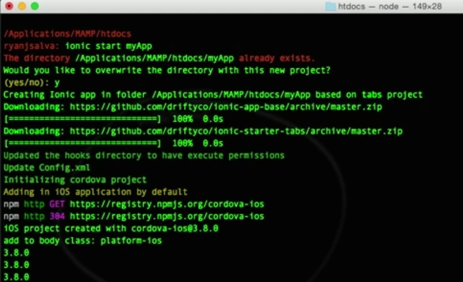Click the second '3.8.0' version line

tap(16, 265)
